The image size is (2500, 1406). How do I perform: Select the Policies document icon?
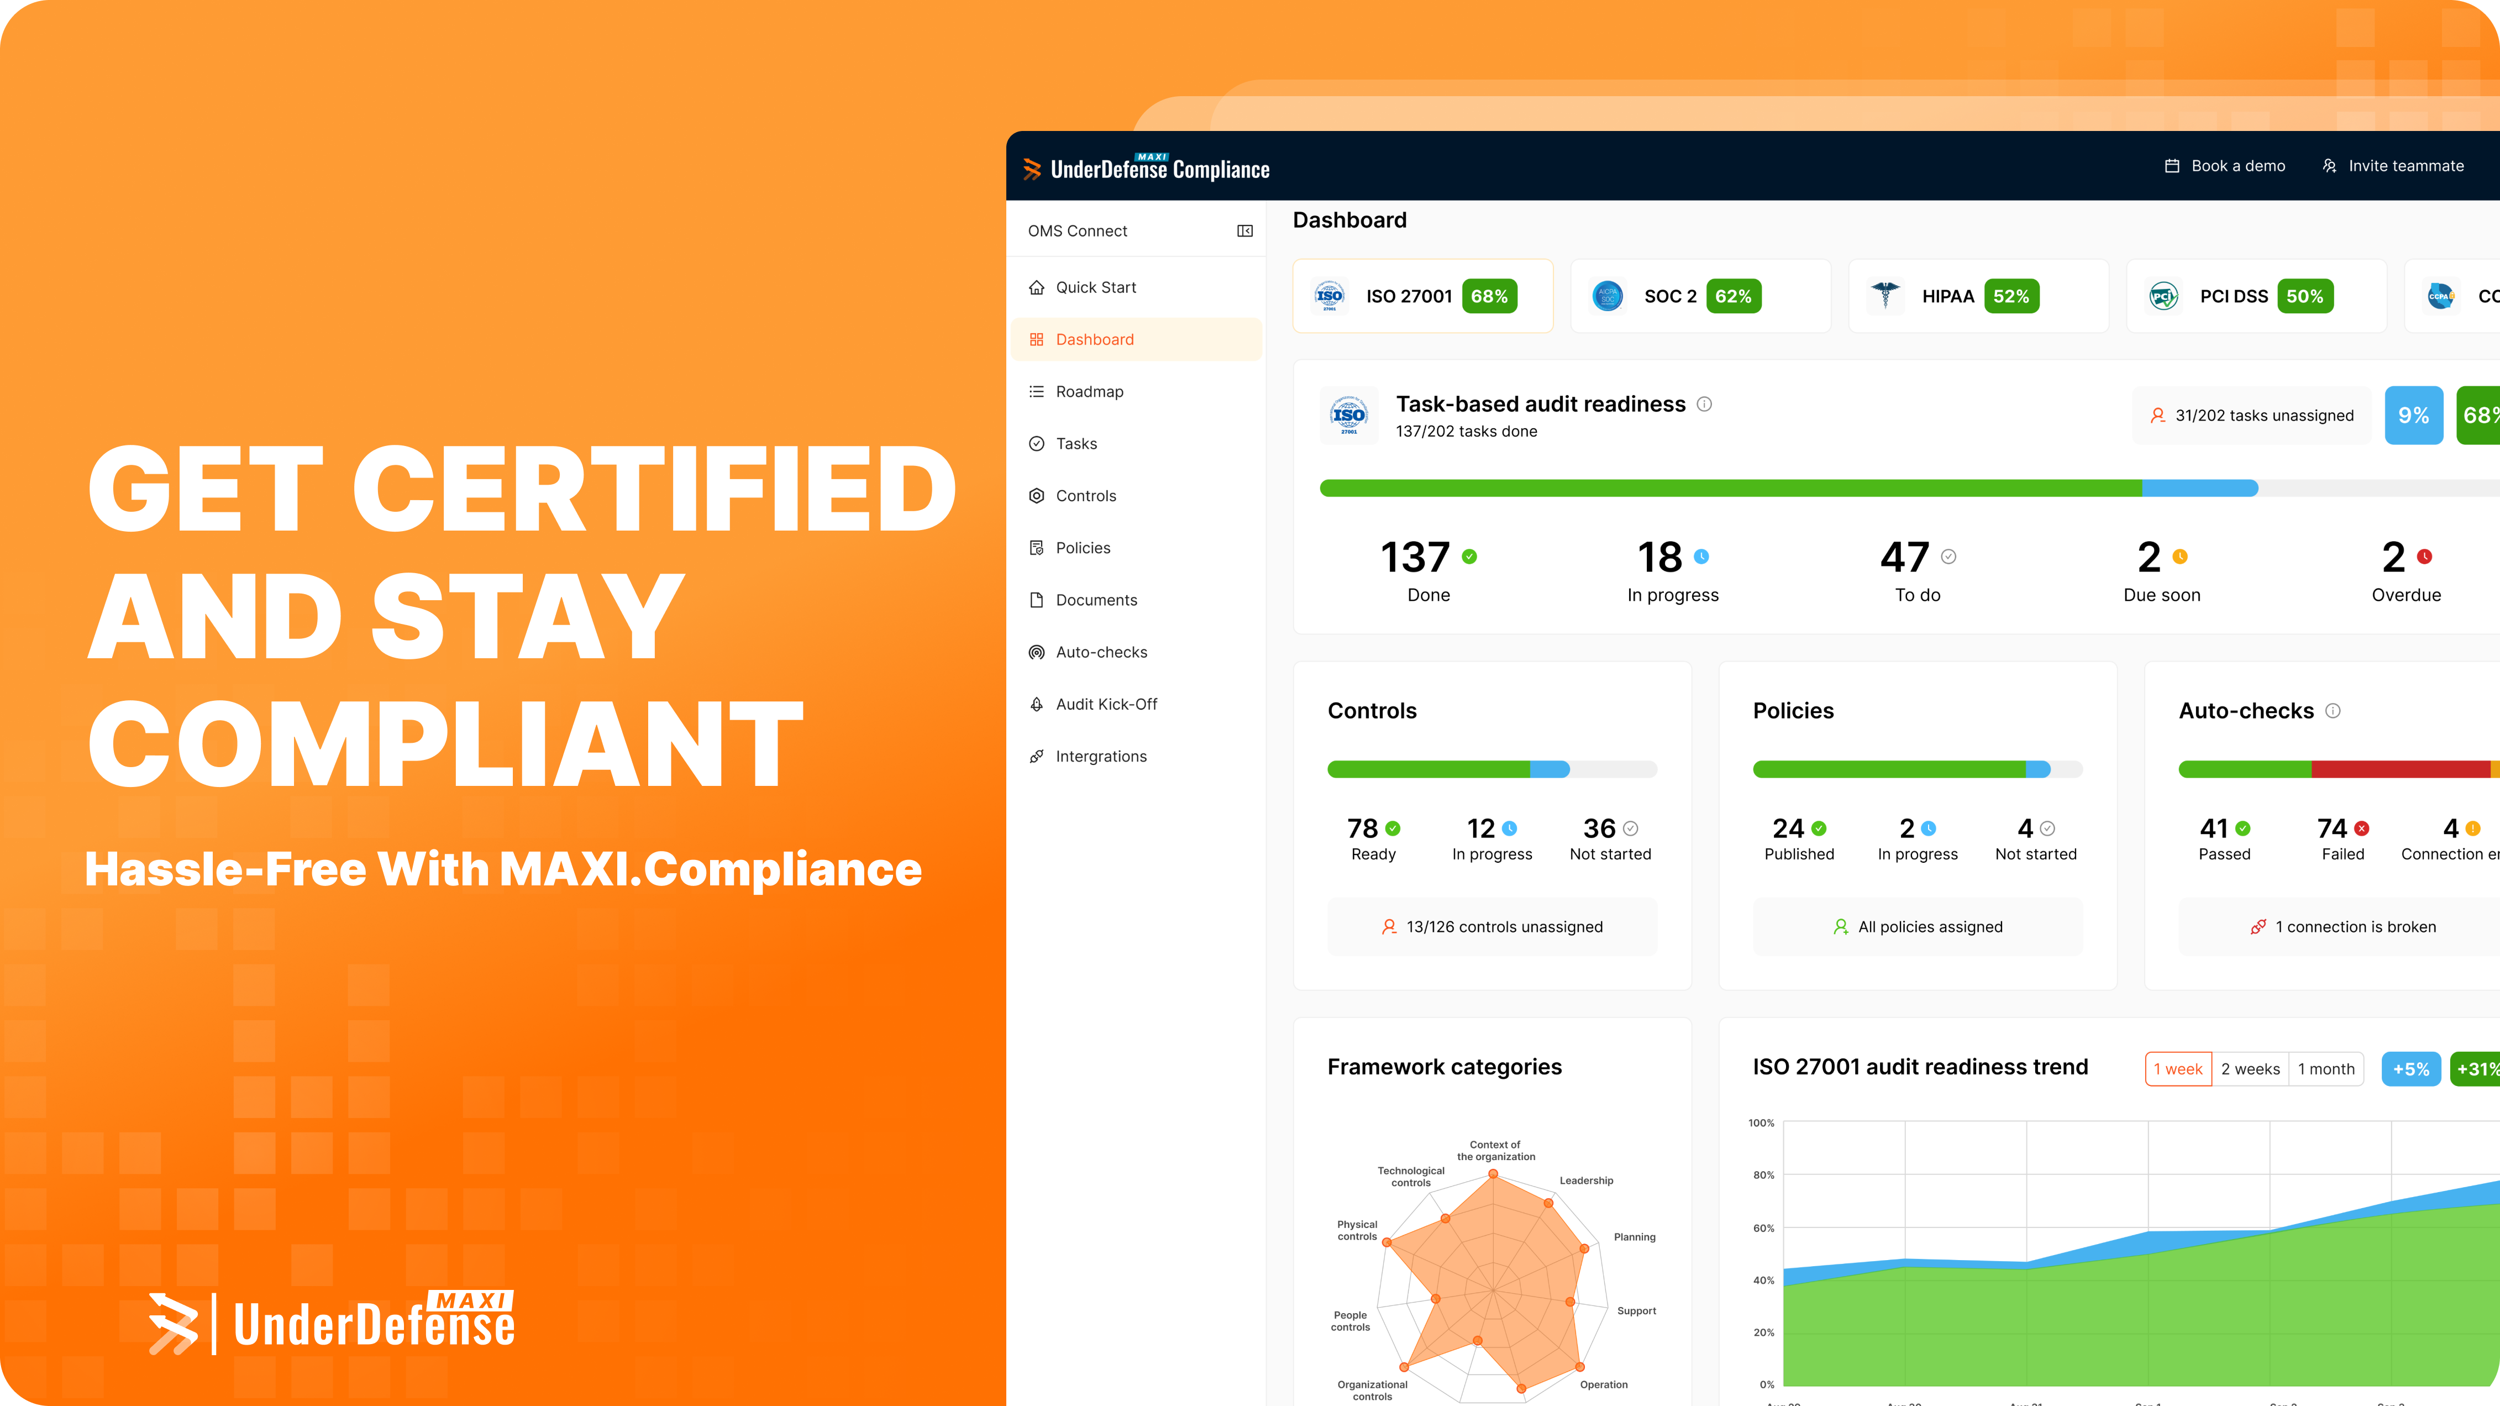[x=1037, y=547]
